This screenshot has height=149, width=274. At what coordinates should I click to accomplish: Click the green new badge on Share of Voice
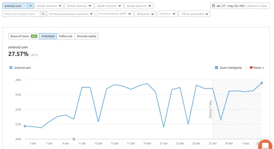(x=34, y=36)
